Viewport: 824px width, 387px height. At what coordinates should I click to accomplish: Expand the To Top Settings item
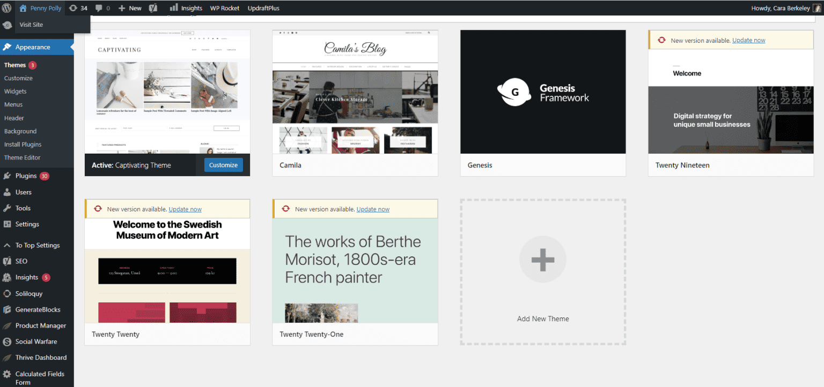(37, 245)
